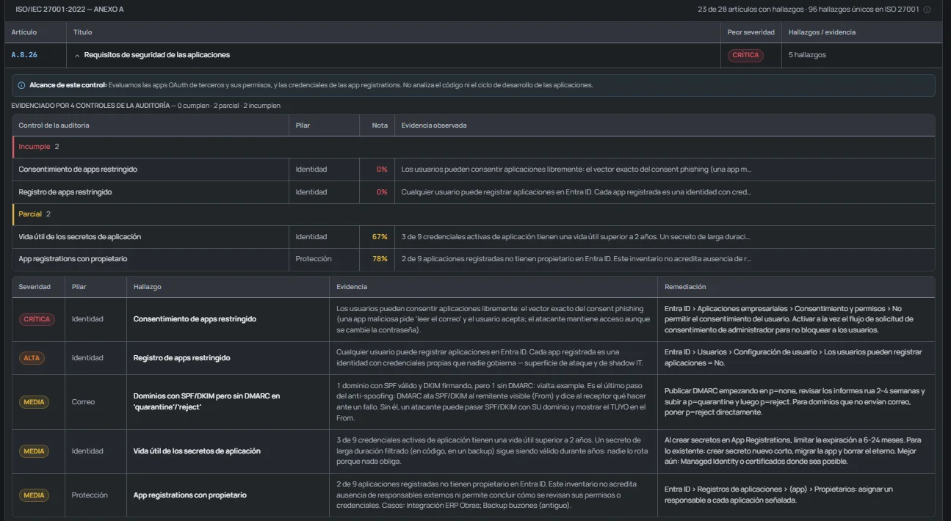Open the ALTA finding 'Registro de apps restringido'
951x521 pixels.
181,358
